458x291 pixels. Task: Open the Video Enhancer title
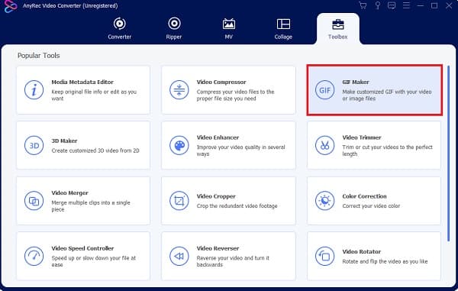pyautogui.click(x=218, y=137)
